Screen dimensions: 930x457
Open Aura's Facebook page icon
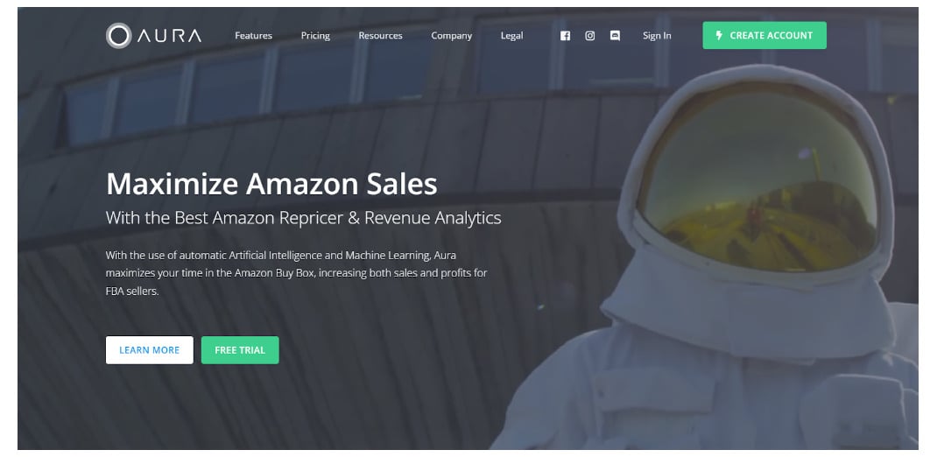coord(565,36)
